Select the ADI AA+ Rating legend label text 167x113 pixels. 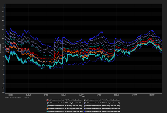(x=65, y=111)
